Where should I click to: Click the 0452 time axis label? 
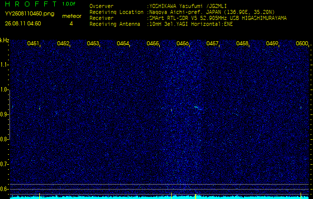click(x=63, y=43)
